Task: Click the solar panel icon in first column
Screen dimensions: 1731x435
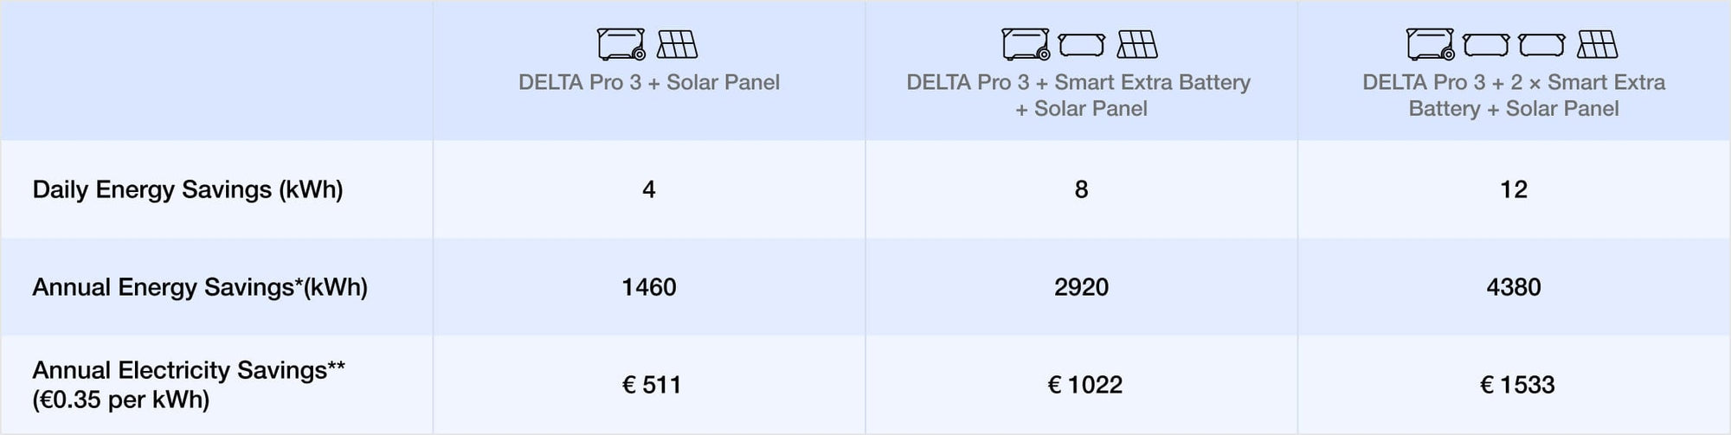Action: [x=677, y=44]
